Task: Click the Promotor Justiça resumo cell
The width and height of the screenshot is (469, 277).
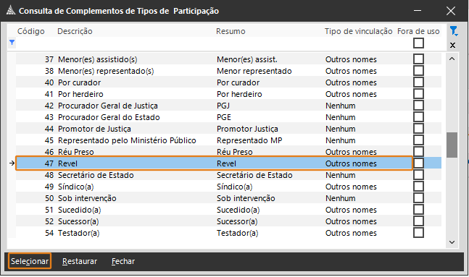Action: [247, 129]
